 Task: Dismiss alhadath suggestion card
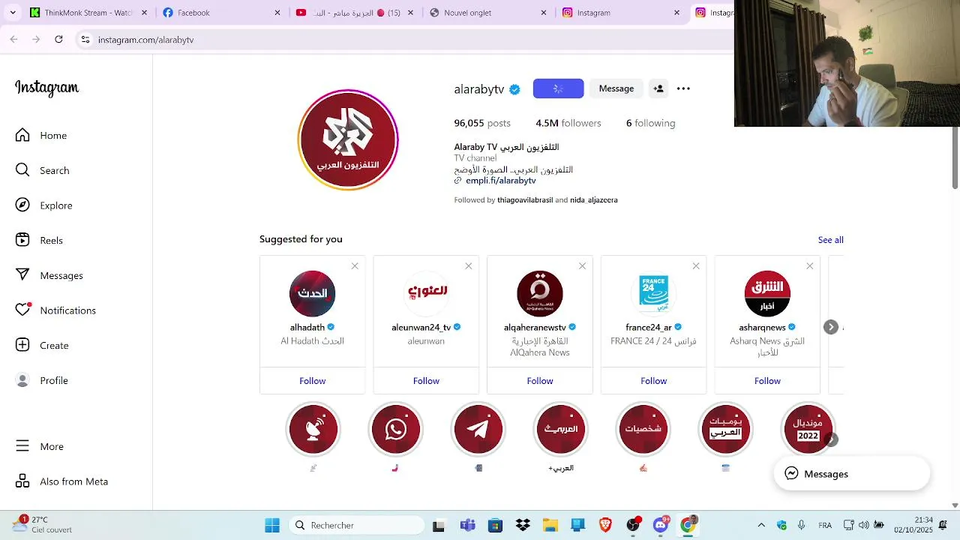pyautogui.click(x=355, y=266)
